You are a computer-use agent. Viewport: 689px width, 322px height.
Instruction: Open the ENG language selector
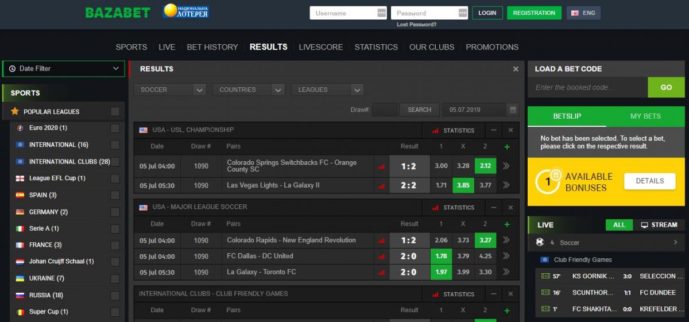coord(583,13)
